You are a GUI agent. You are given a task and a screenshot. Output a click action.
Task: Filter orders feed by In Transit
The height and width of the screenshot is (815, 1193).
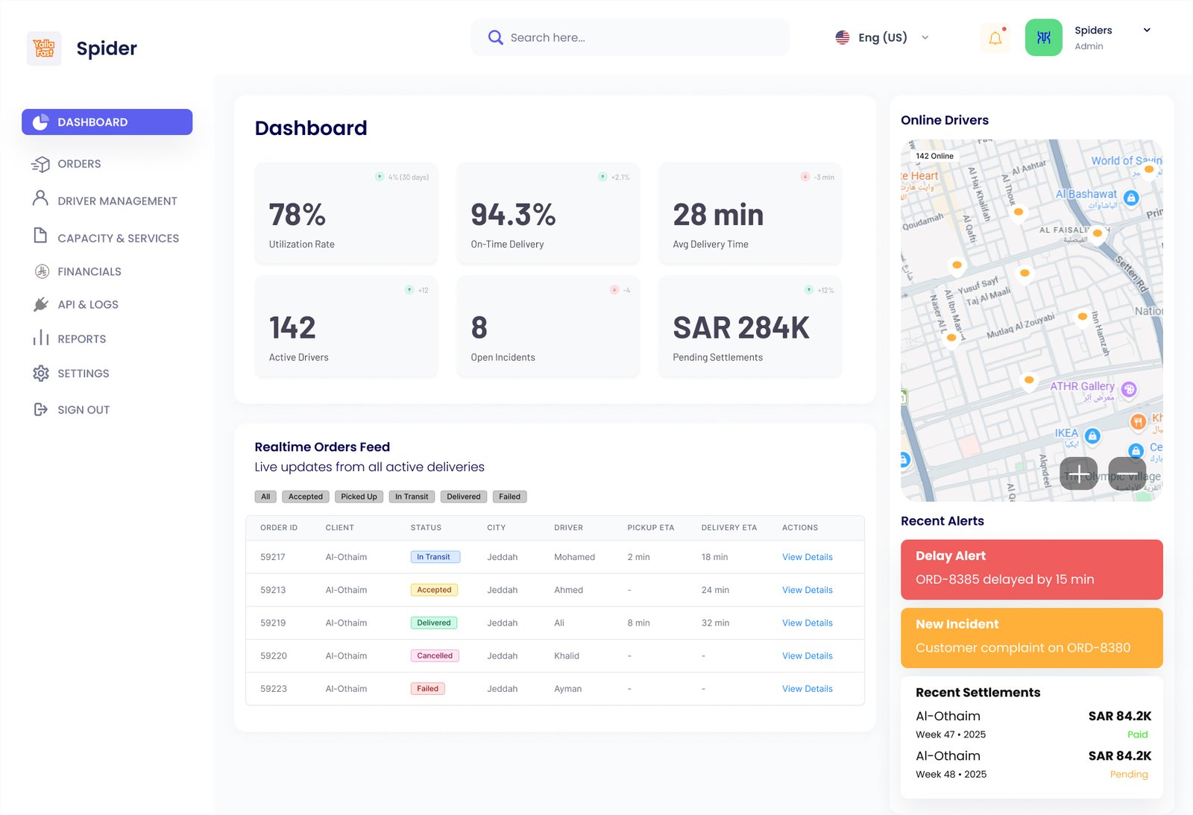click(412, 497)
